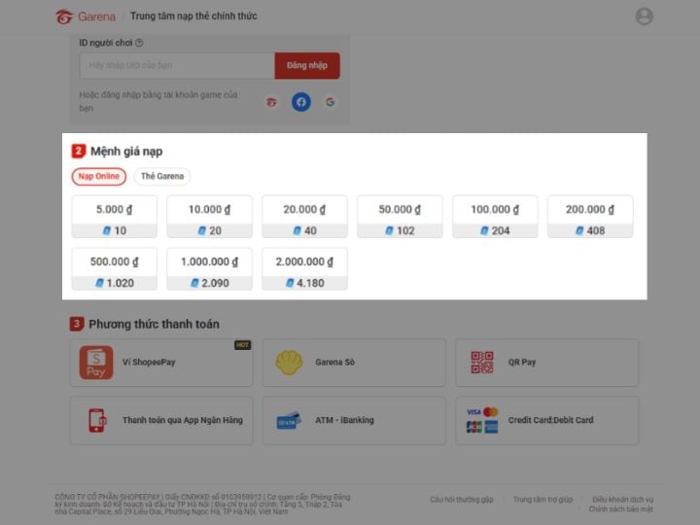Click the Visa Mastercard logos icon
700x525 pixels.
482,420
